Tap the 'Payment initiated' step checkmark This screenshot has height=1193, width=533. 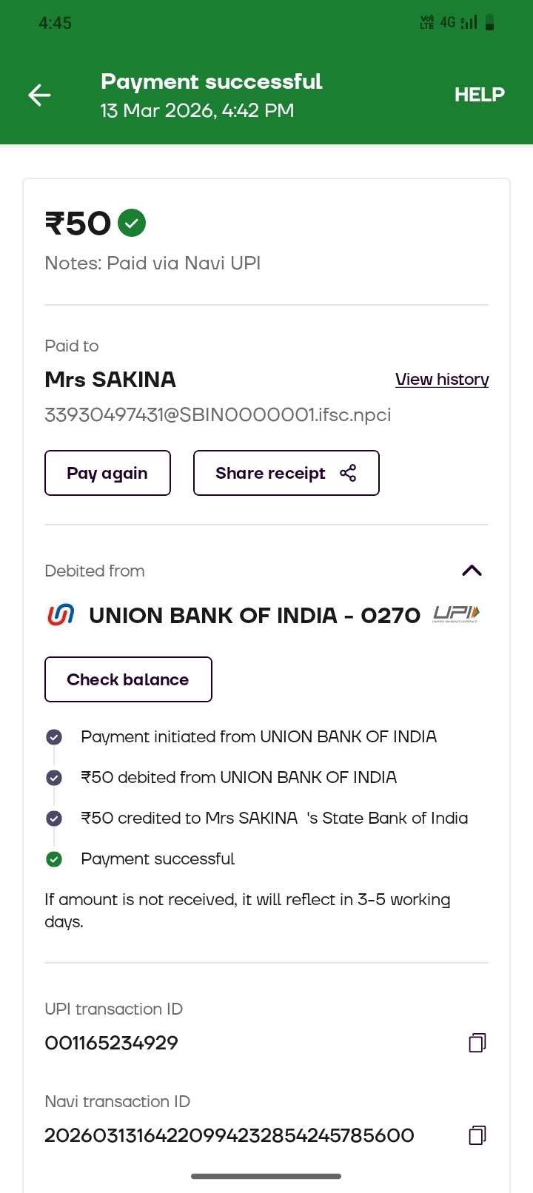[x=54, y=737]
